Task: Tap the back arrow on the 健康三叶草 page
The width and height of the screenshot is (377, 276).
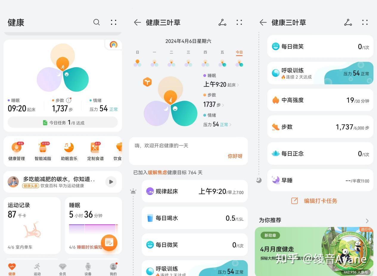Action: (x=137, y=22)
